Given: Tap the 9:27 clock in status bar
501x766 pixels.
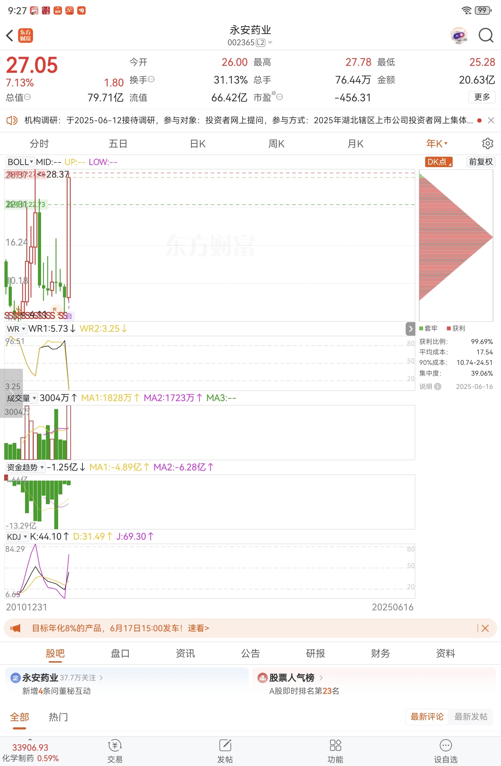Looking at the screenshot, I should (17, 11).
